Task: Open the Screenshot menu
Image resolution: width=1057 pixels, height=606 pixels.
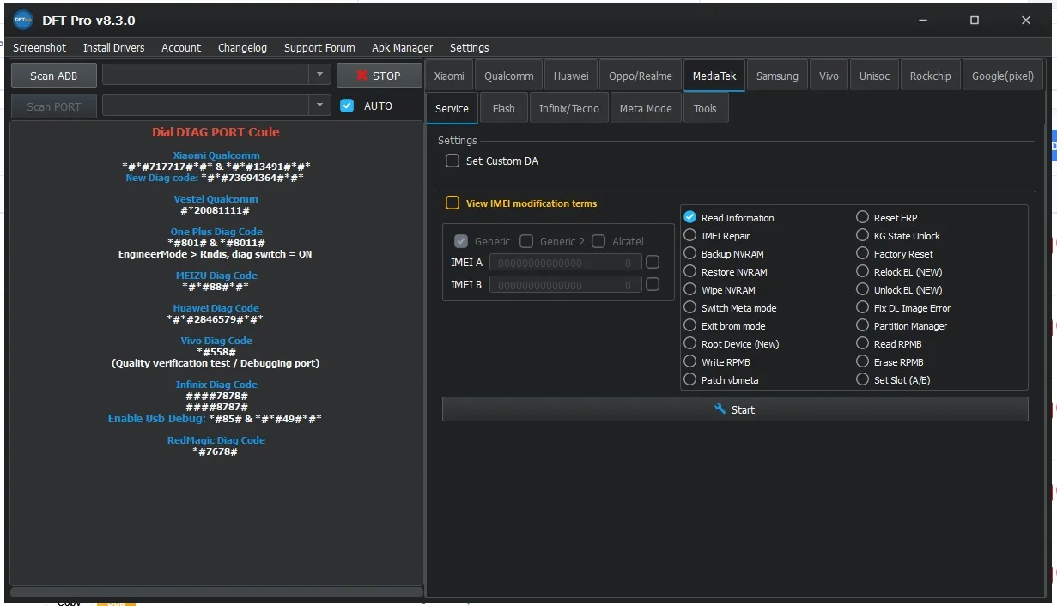Action: click(39, 47)
